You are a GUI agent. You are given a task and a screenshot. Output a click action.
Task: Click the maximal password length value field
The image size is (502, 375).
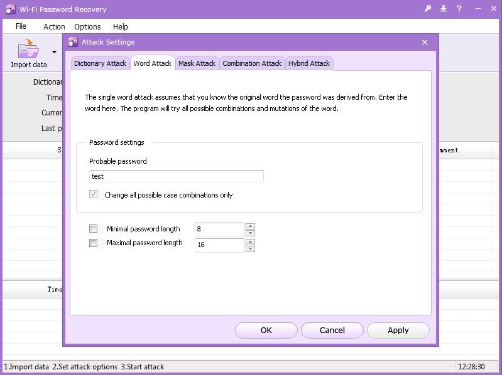point(220,245)
